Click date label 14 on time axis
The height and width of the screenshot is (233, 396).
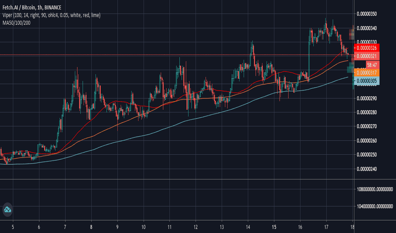[248, 227]
